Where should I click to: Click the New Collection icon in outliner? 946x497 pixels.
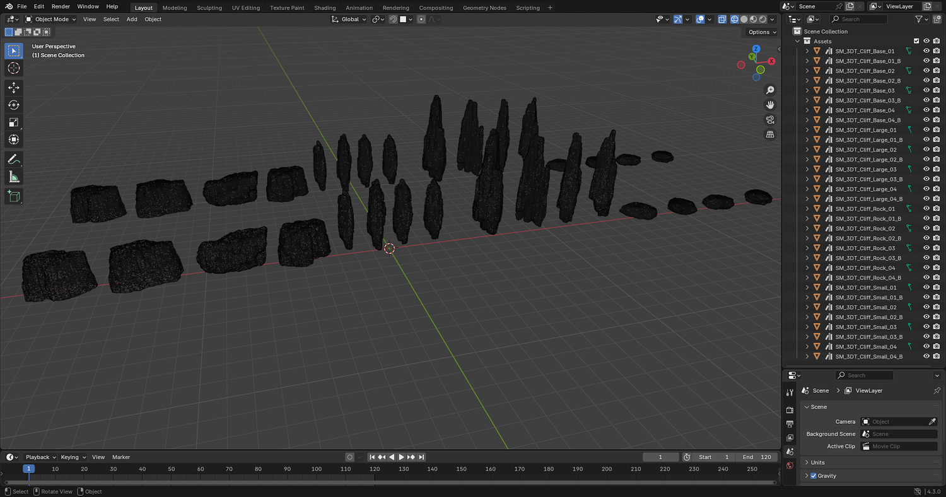pos(937,19)
